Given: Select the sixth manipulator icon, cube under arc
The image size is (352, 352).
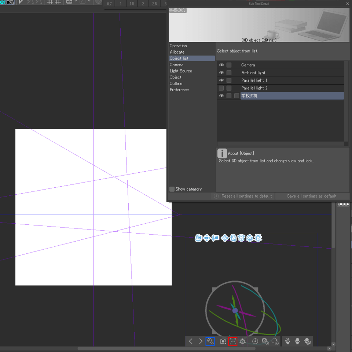Looking at the screenshot, I should click(241, 238).
